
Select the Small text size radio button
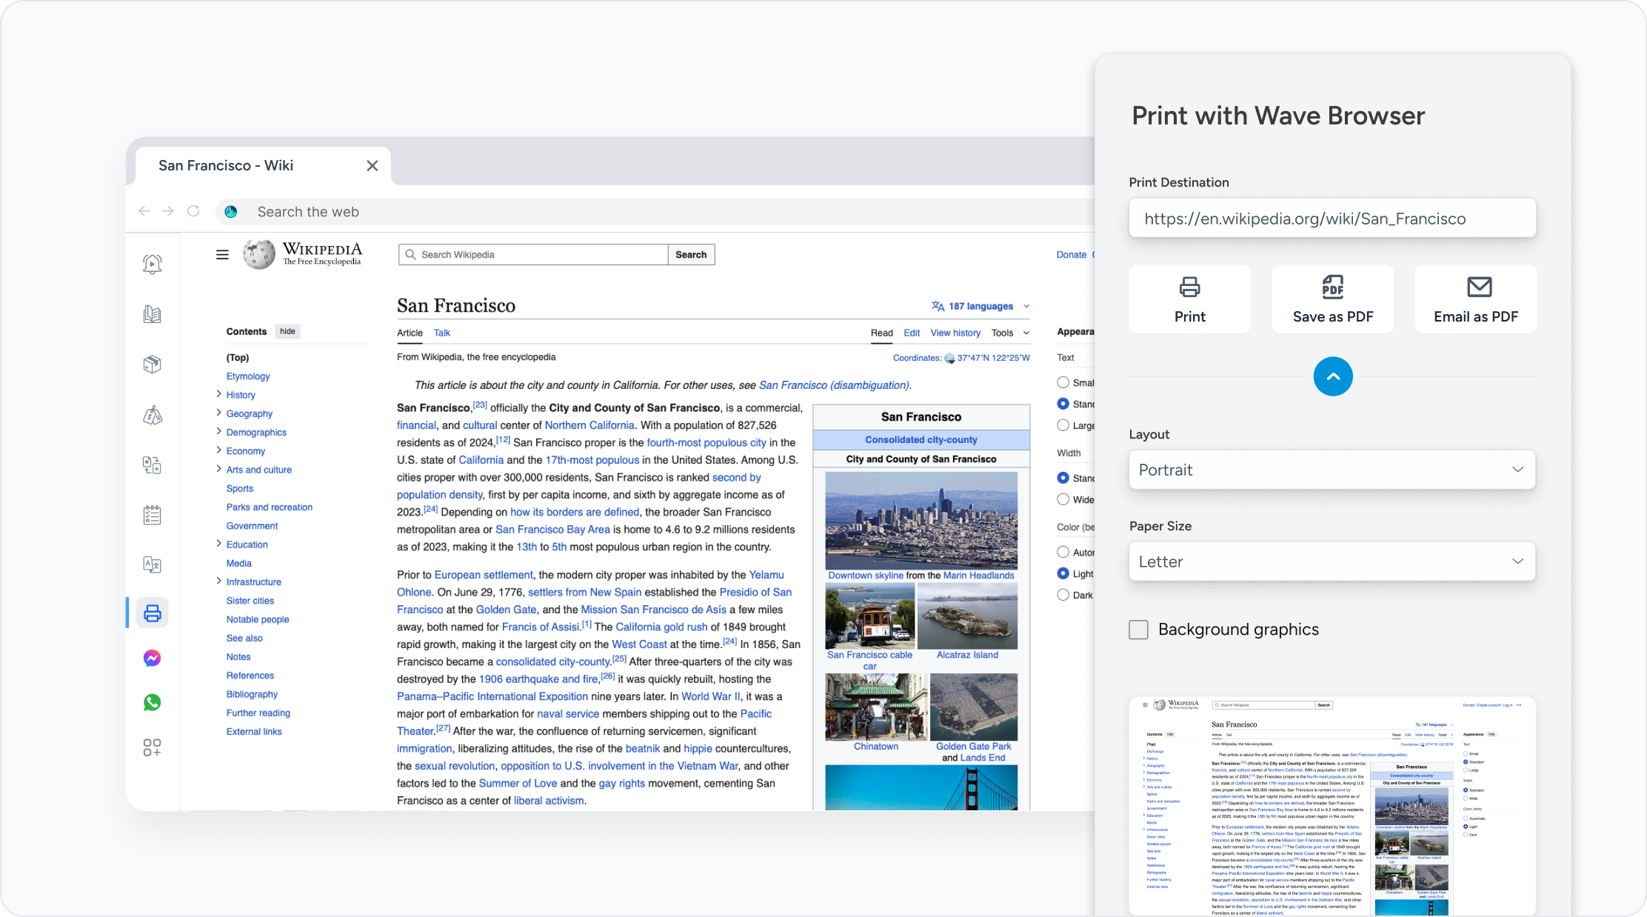1063,382
